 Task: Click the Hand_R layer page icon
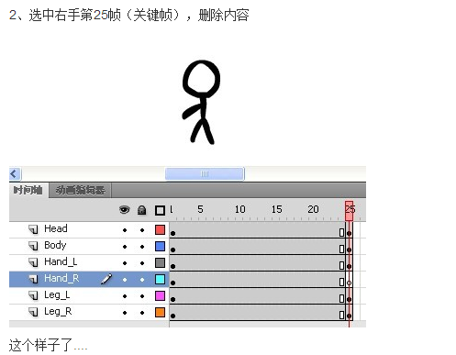click(x=33, y=279)
